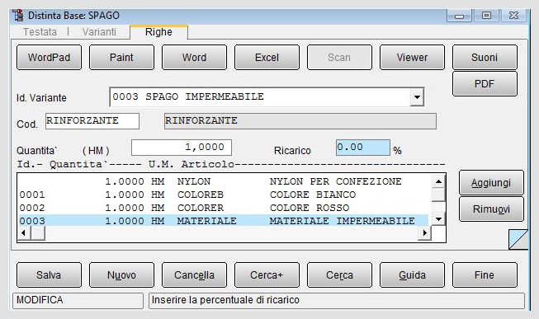Click the Cerca button
Image resolution: width=539 pixels, height=319 pixels.
[339, 275]
